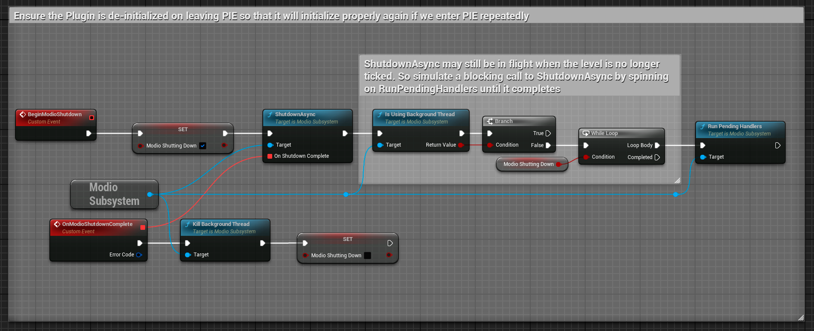
Task: Click the Branch node's False output pin
Action: [x=548, y=145]
